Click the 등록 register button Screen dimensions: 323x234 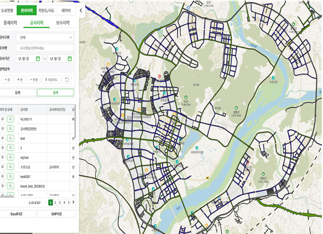[x=17, y=93]
